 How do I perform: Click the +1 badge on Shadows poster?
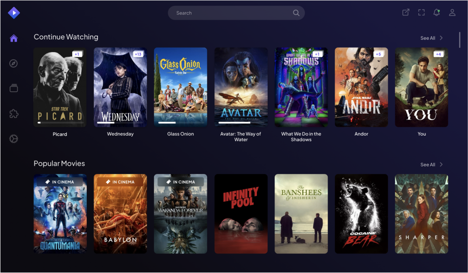click(x=317, y=54)
